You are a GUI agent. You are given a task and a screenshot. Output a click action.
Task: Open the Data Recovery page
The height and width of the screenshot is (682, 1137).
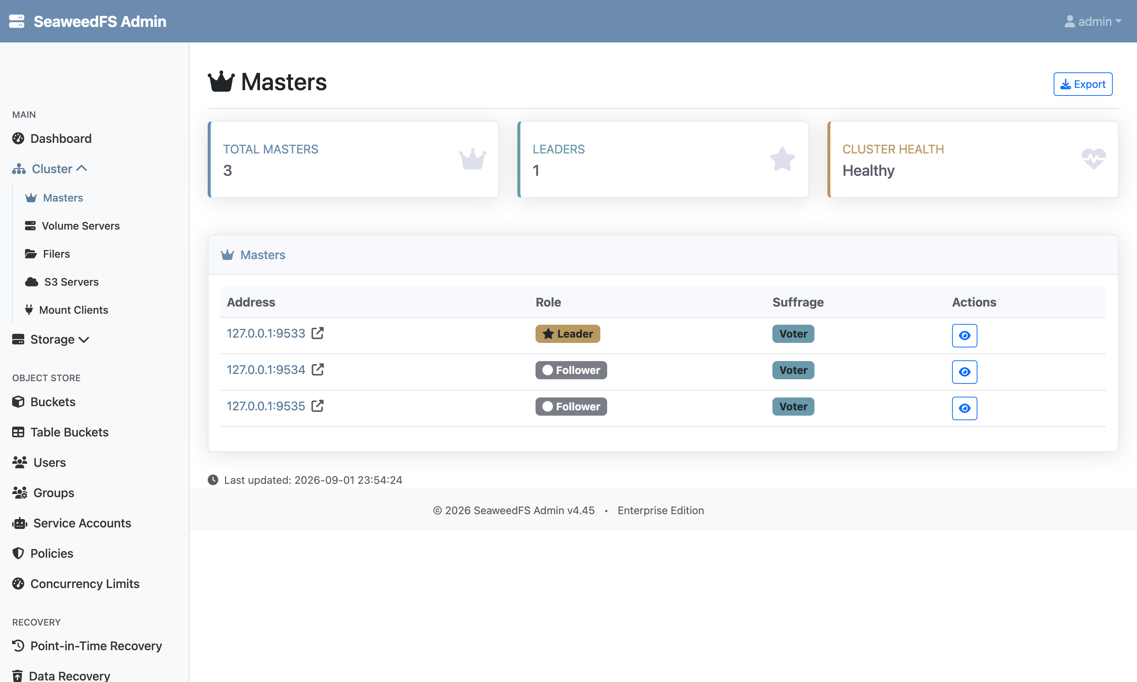pos(61,676)
